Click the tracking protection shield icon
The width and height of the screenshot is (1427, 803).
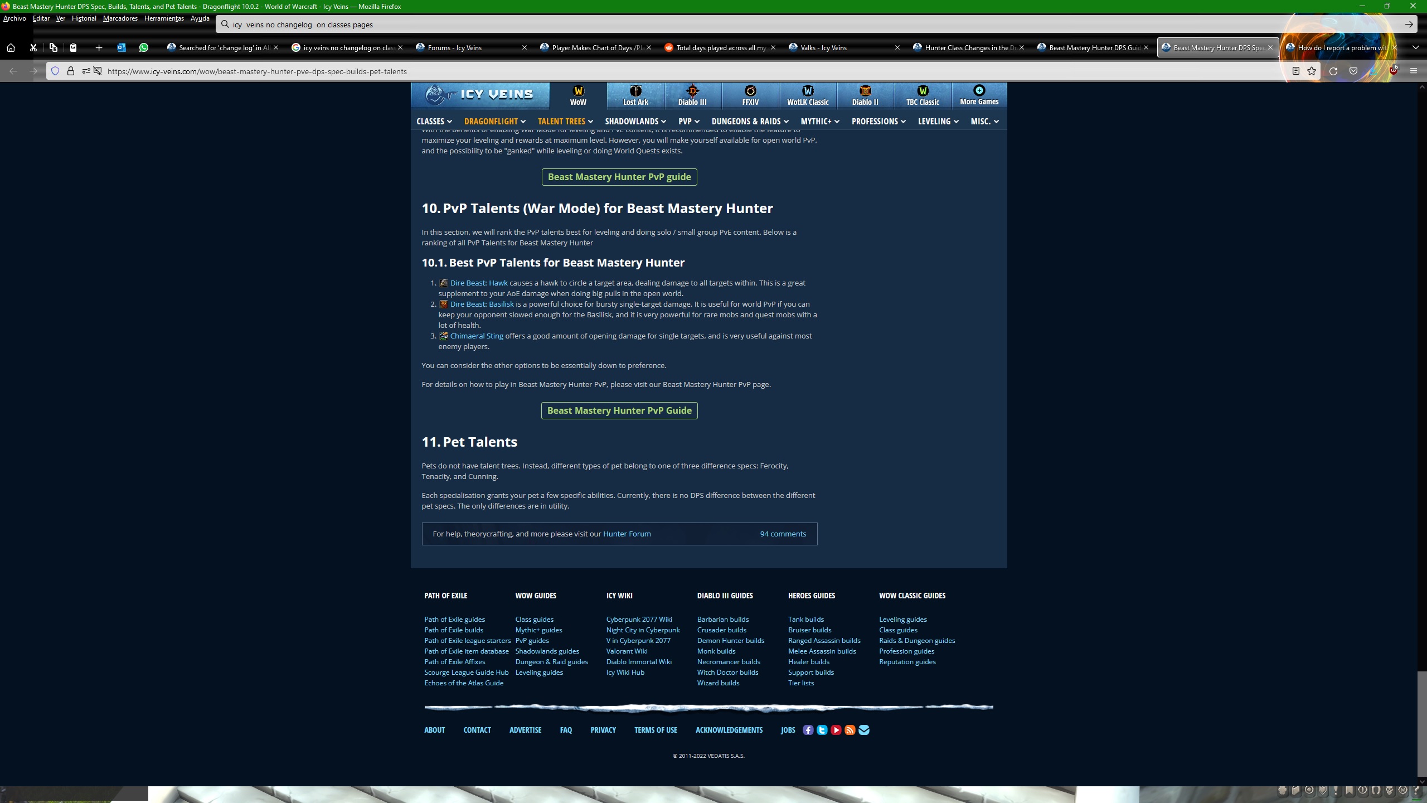pyautogui.click(x=55, y=71)
